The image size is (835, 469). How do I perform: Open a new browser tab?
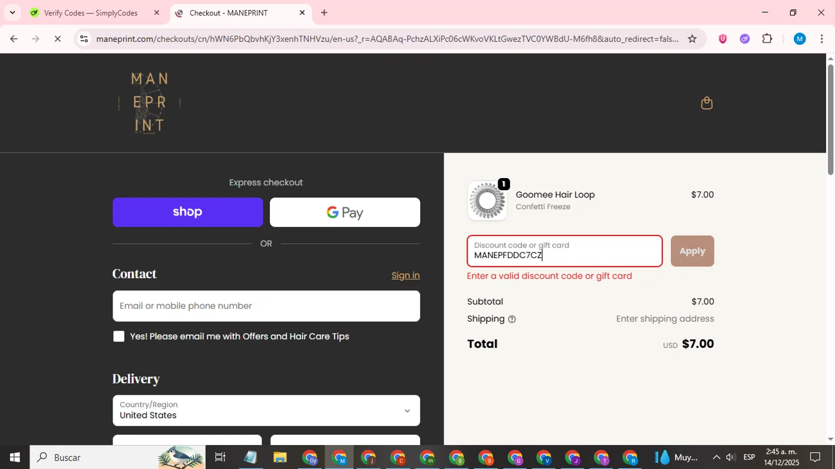pyautogui.click(x=324, y=12)
